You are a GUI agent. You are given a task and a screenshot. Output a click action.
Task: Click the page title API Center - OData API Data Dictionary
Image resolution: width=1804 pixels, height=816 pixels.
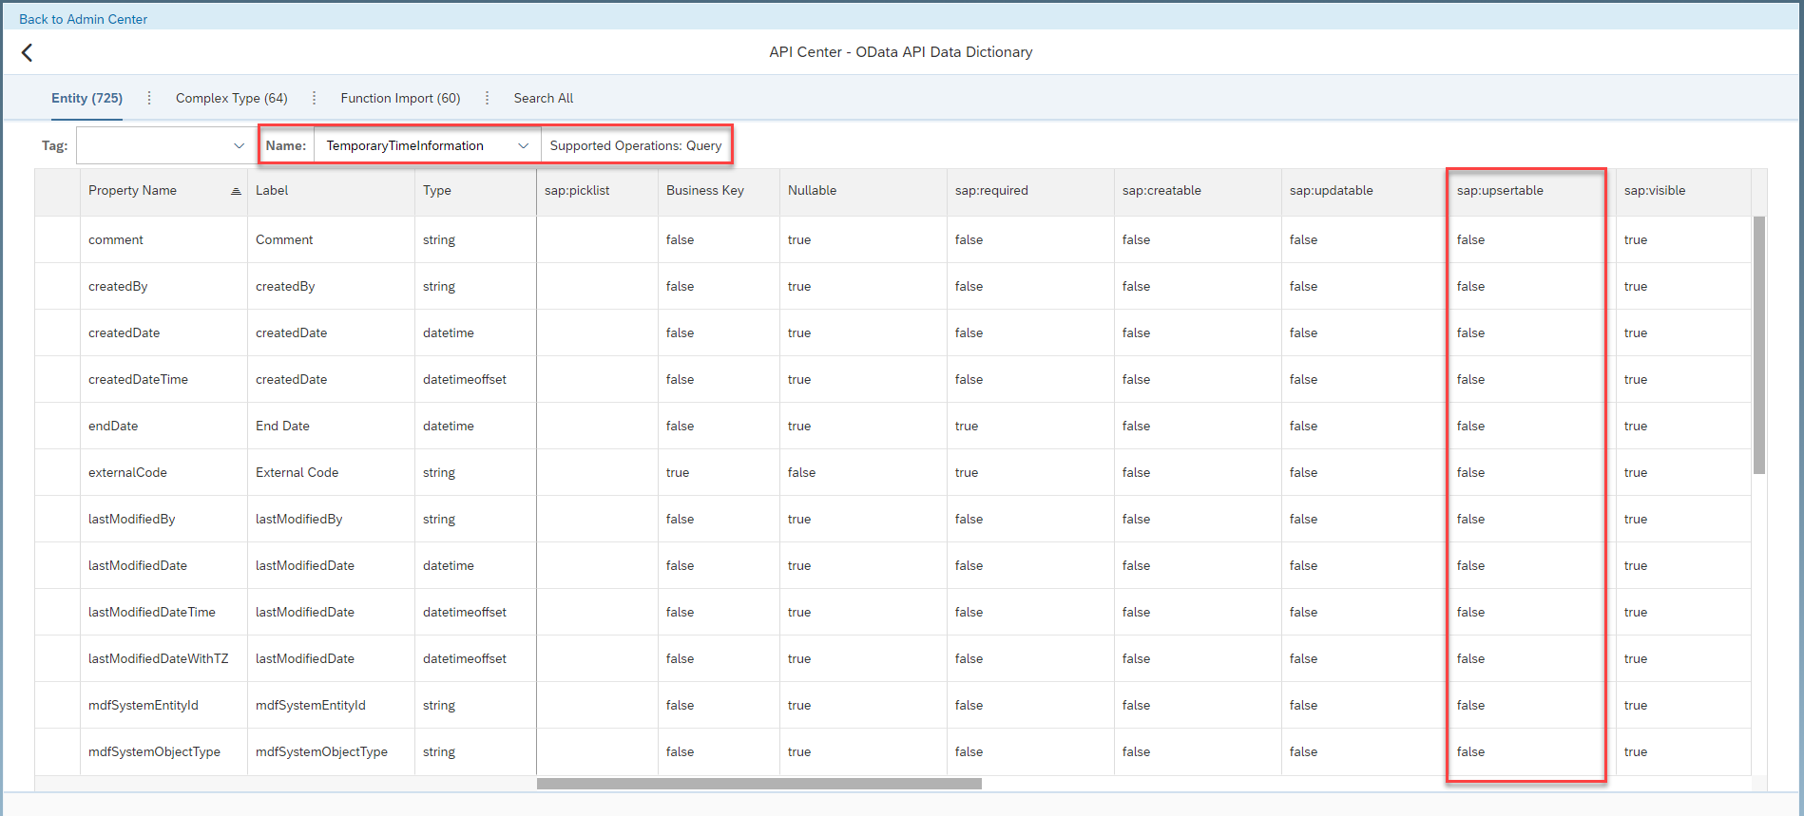tap(901, 52)
